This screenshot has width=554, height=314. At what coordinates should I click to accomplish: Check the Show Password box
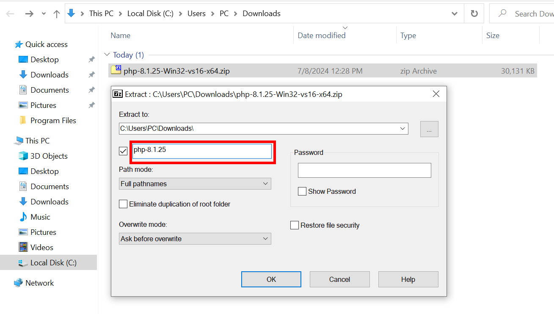pos(302,192)
